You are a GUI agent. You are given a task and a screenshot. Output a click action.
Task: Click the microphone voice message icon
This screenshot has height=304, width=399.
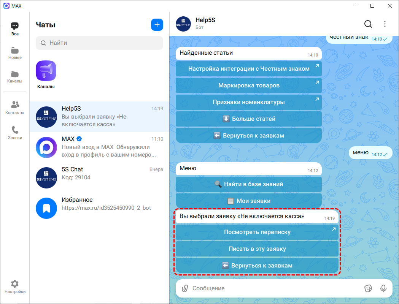point(383,288)
